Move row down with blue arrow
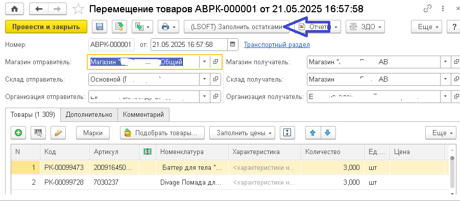460x201 pixels. (328, 133)
